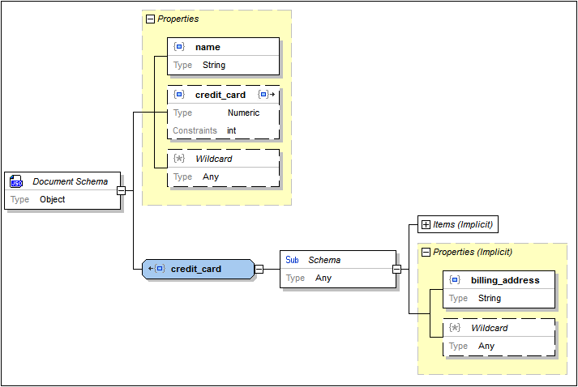
Task: Click the wildcard icon in Properties (Implicit)
Action: (x=455, y=328)
